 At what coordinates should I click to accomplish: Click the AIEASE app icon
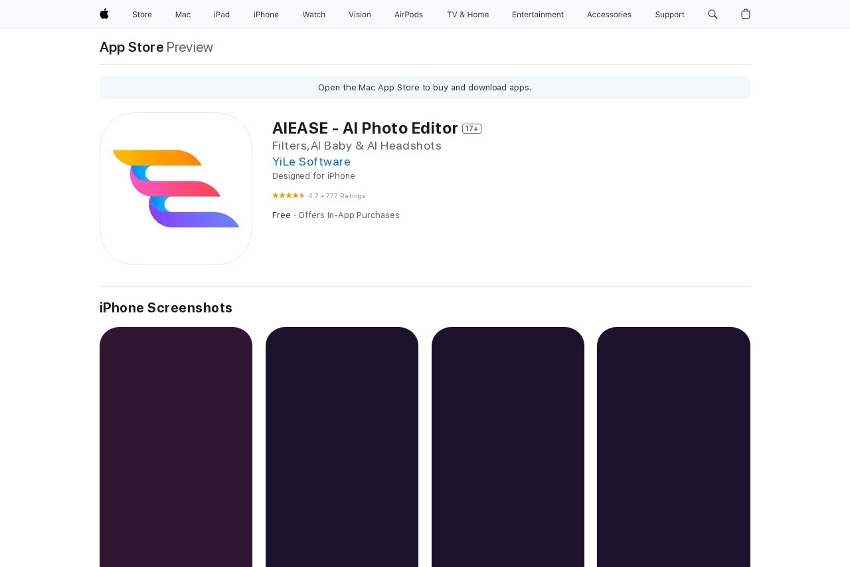[176, 189]
